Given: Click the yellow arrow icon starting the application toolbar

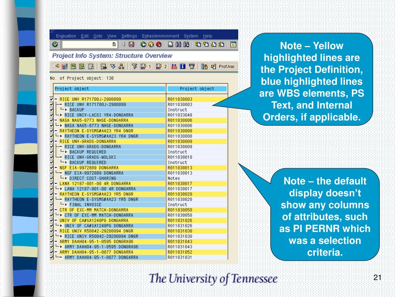Looking at the screenshot, I should (x=56, y=67).
